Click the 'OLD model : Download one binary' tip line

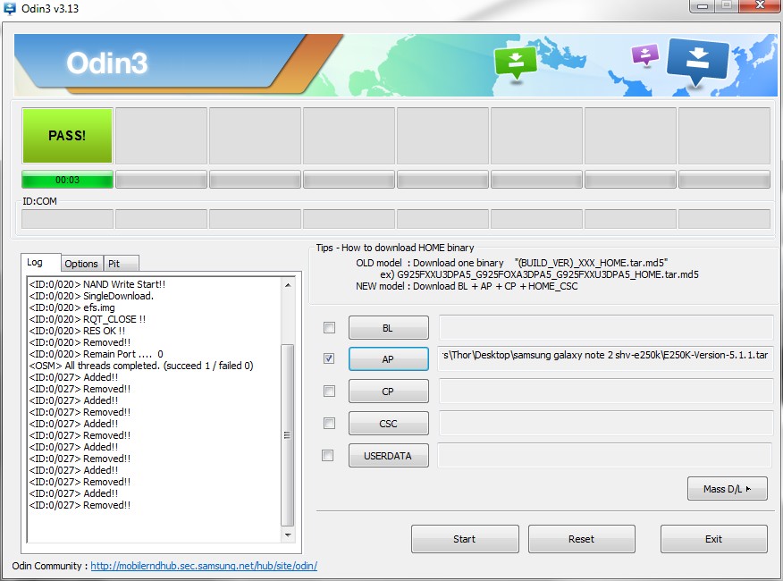pos(512,263)
